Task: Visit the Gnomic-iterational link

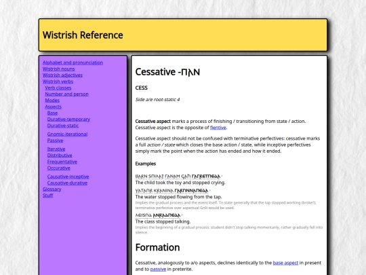Action: coord(67,134)
